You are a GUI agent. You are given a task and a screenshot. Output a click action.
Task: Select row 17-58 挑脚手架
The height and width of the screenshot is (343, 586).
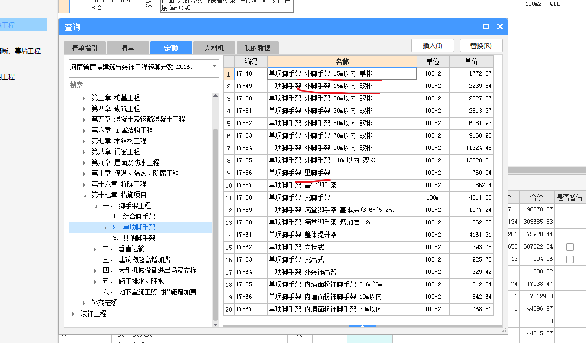tap(359, 198)
